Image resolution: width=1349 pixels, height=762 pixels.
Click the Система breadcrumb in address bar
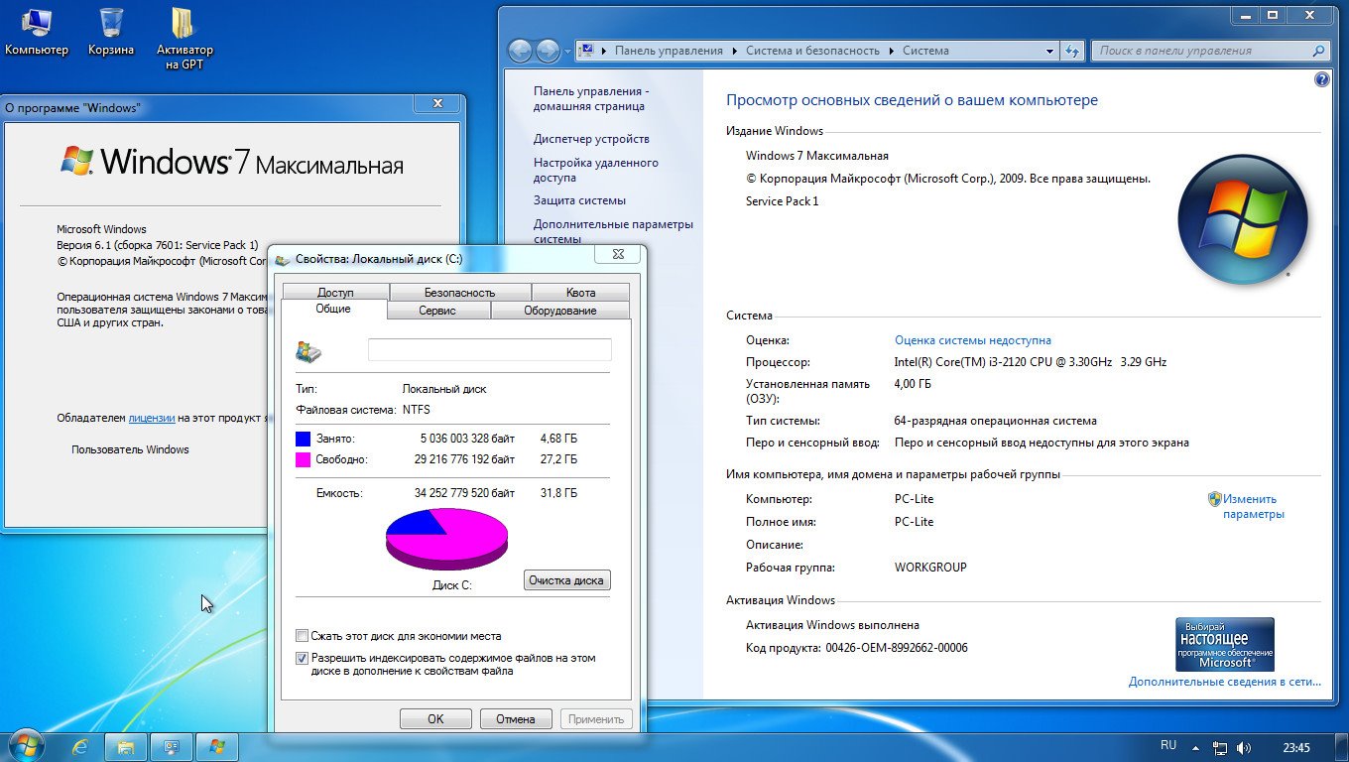(925, 51)
